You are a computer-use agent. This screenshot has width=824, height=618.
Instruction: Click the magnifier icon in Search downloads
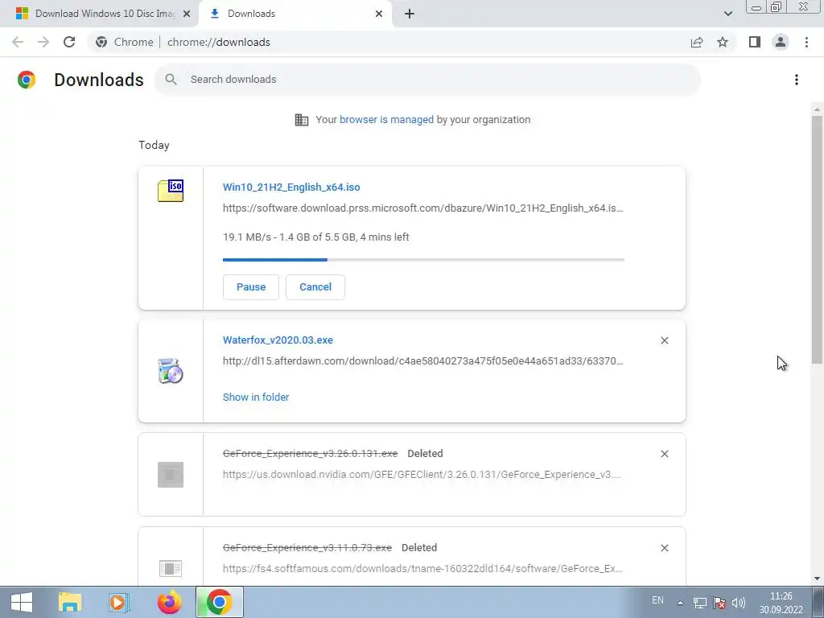coord(171,80)
